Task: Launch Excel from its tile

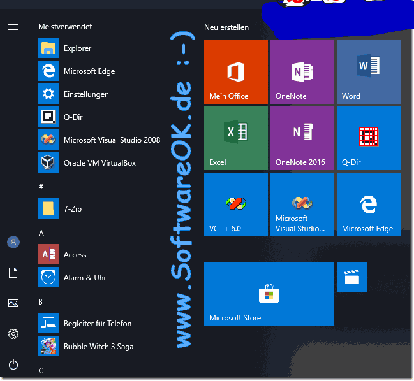Action: pos(236,138)
